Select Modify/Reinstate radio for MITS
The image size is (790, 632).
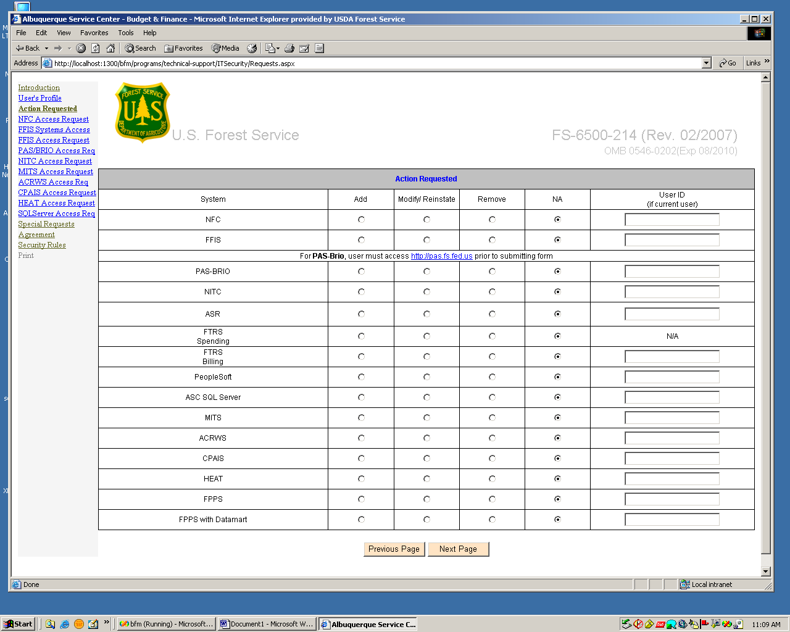pyautogui.click(x=426, y=418)
